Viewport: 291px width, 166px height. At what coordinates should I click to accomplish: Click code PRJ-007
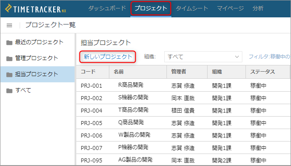pyautogui.click(x=91, y=148)
